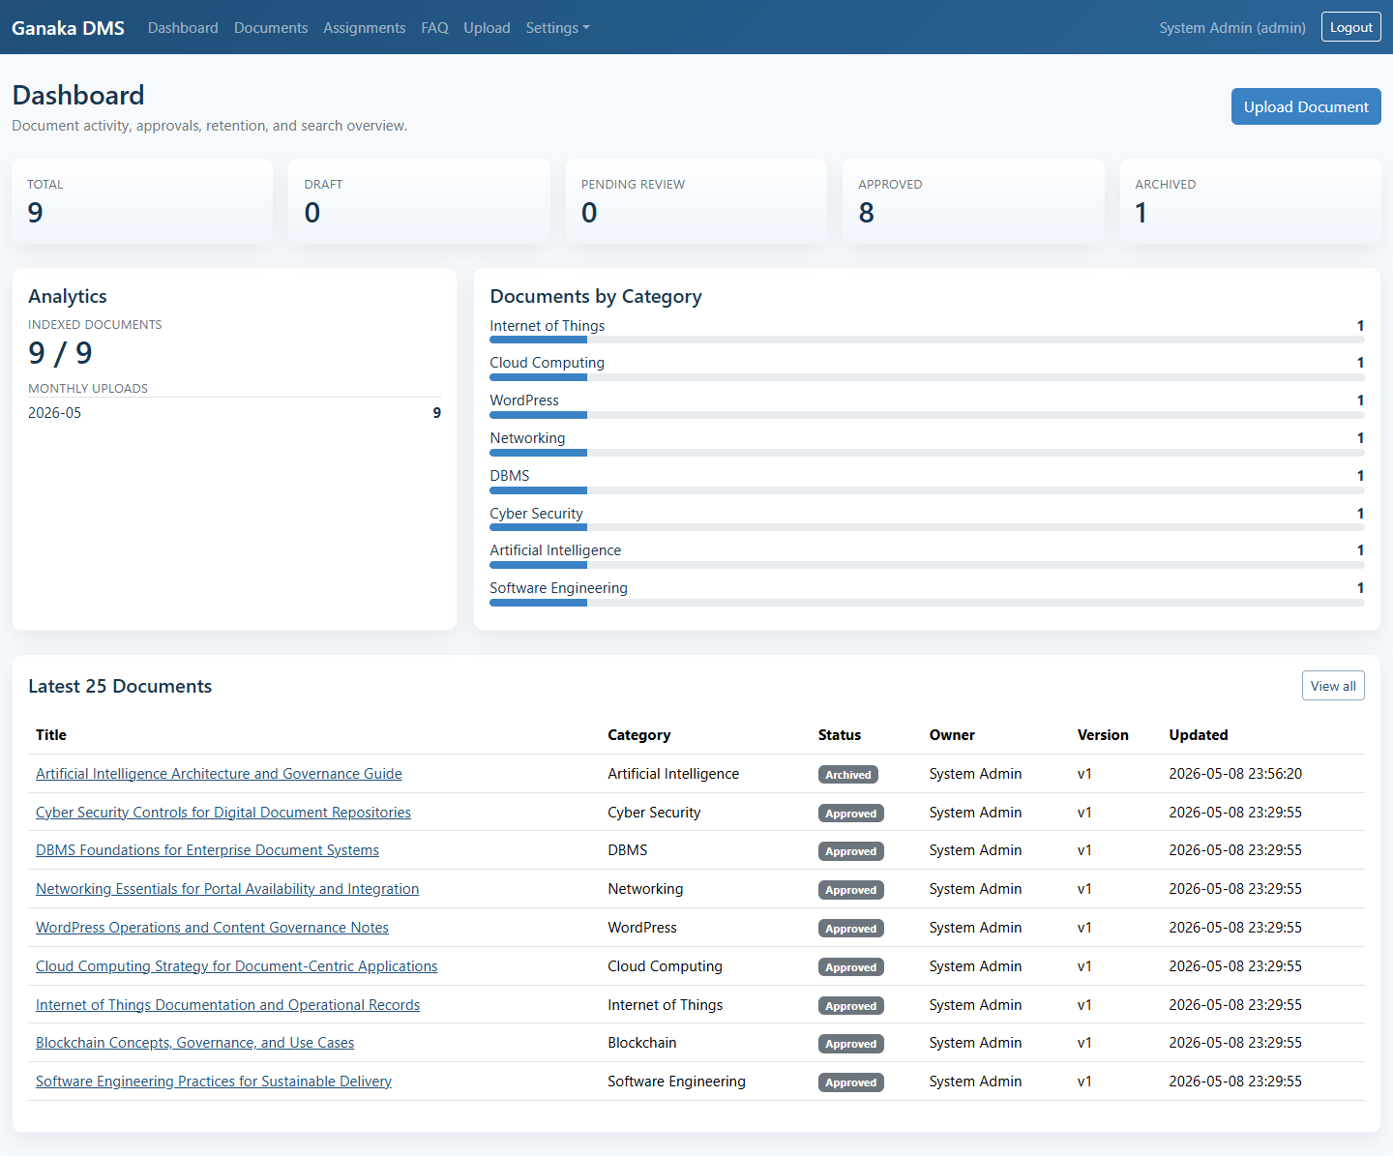Open the Ganaka DMS brand link
The image size is (1393, 1156).
click(68, 28)
